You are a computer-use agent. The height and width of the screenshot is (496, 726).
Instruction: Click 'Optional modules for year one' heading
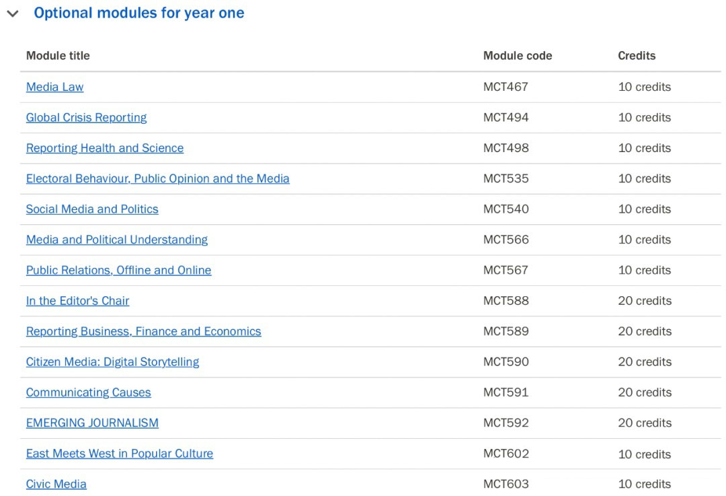[x=138, y=13]
